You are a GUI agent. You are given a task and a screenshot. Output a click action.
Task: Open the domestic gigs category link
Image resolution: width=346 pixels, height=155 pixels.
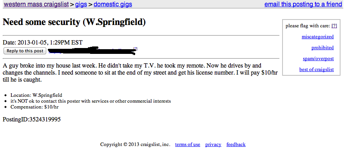pos(113,4)
